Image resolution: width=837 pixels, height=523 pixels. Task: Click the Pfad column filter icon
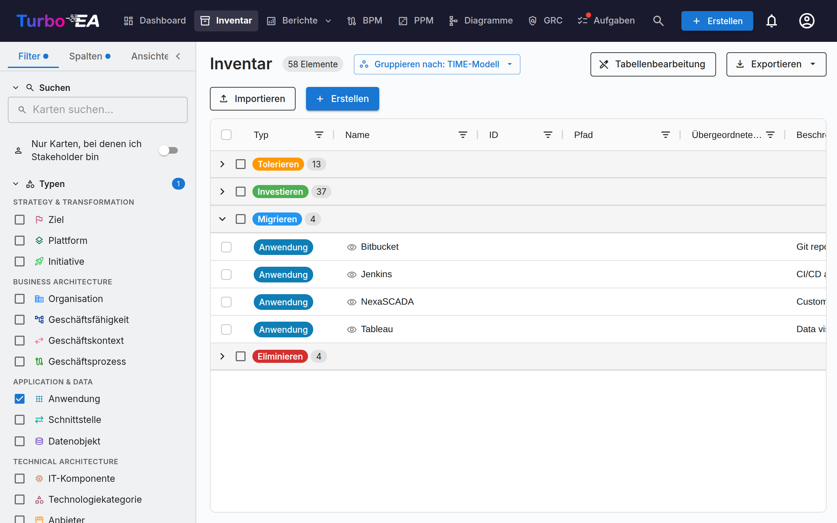[665, 135]
